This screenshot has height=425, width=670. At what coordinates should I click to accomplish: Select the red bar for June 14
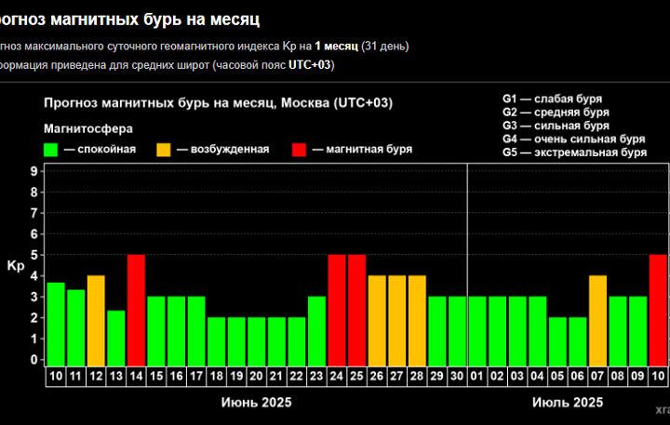(x=136, y=308)
